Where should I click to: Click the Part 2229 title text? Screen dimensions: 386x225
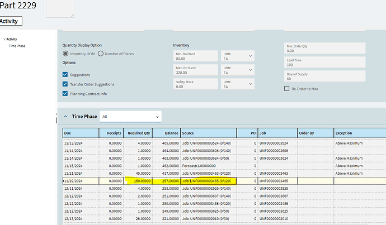(18, 5)
